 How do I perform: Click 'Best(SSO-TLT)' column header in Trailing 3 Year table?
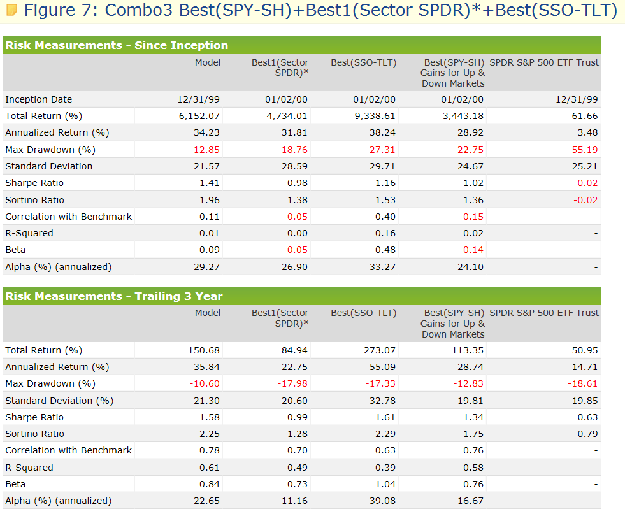(364, 313)
